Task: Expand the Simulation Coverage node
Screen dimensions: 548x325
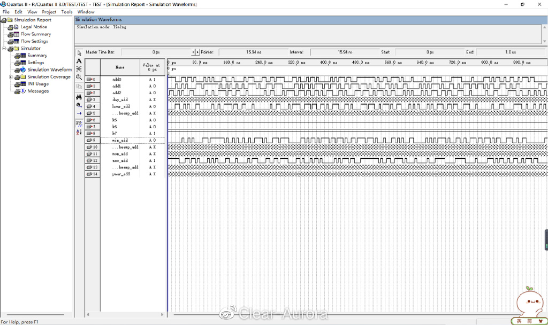Action: pos(11,77)
